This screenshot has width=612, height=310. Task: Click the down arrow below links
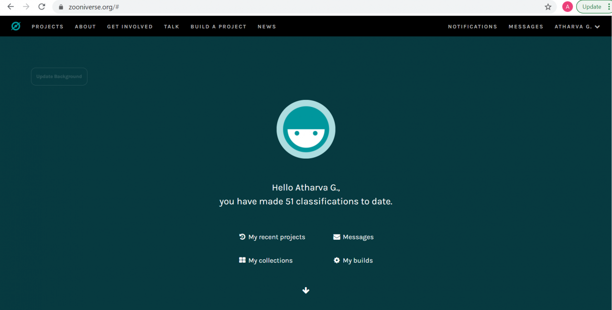pos(306,290)
